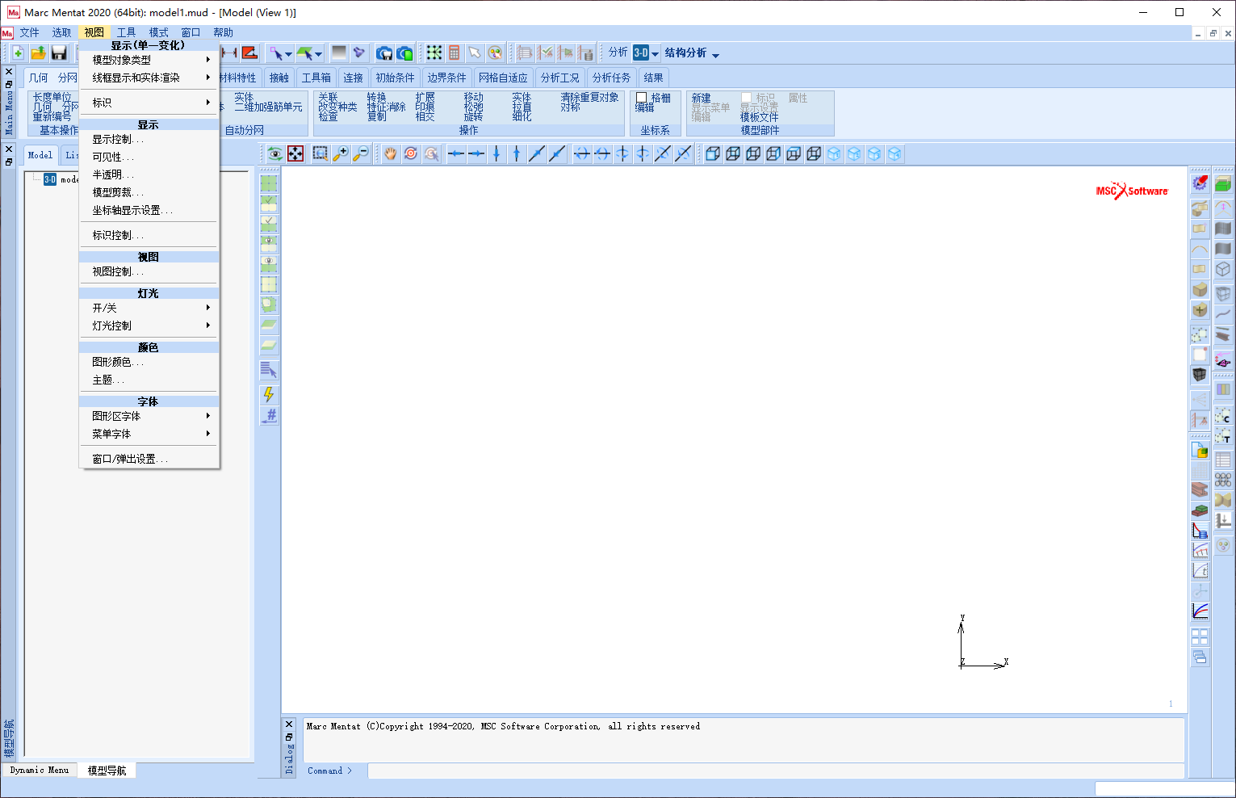This screenshot has width=1236, height=798.
Task: Expand the 灯光控制 submenu
Action: (x=149, y=325)
